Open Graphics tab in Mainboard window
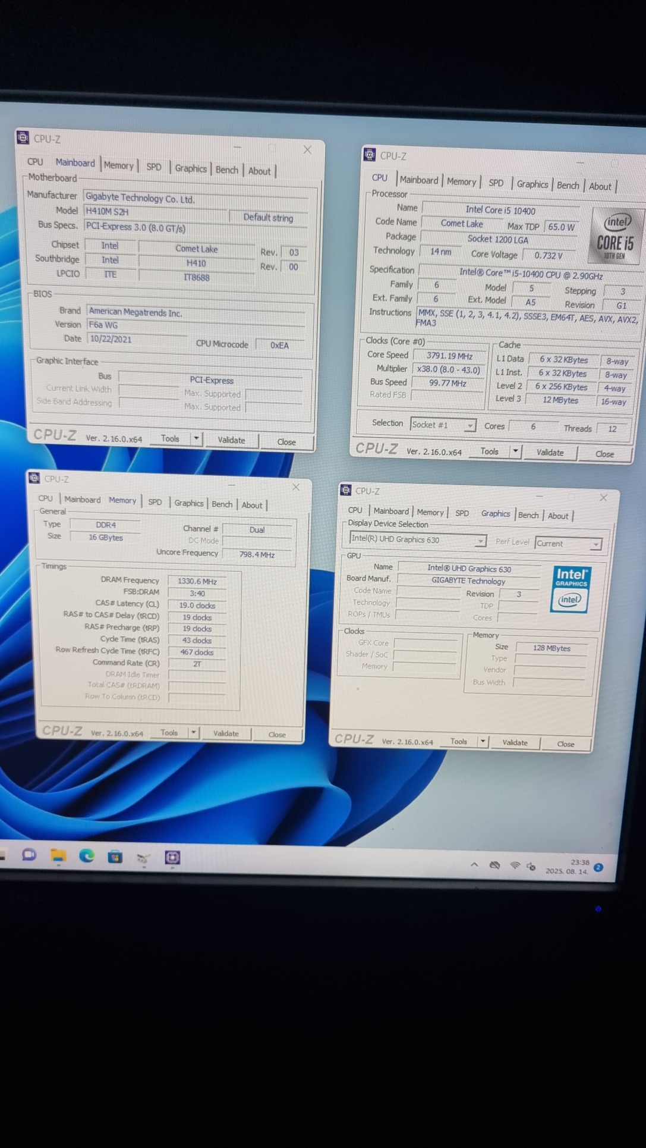 pyautogui.click(x=191, y=168)
